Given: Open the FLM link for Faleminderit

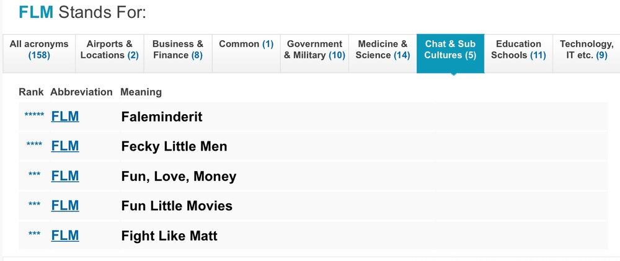Looking at the screenshot, I should point(65,117).
